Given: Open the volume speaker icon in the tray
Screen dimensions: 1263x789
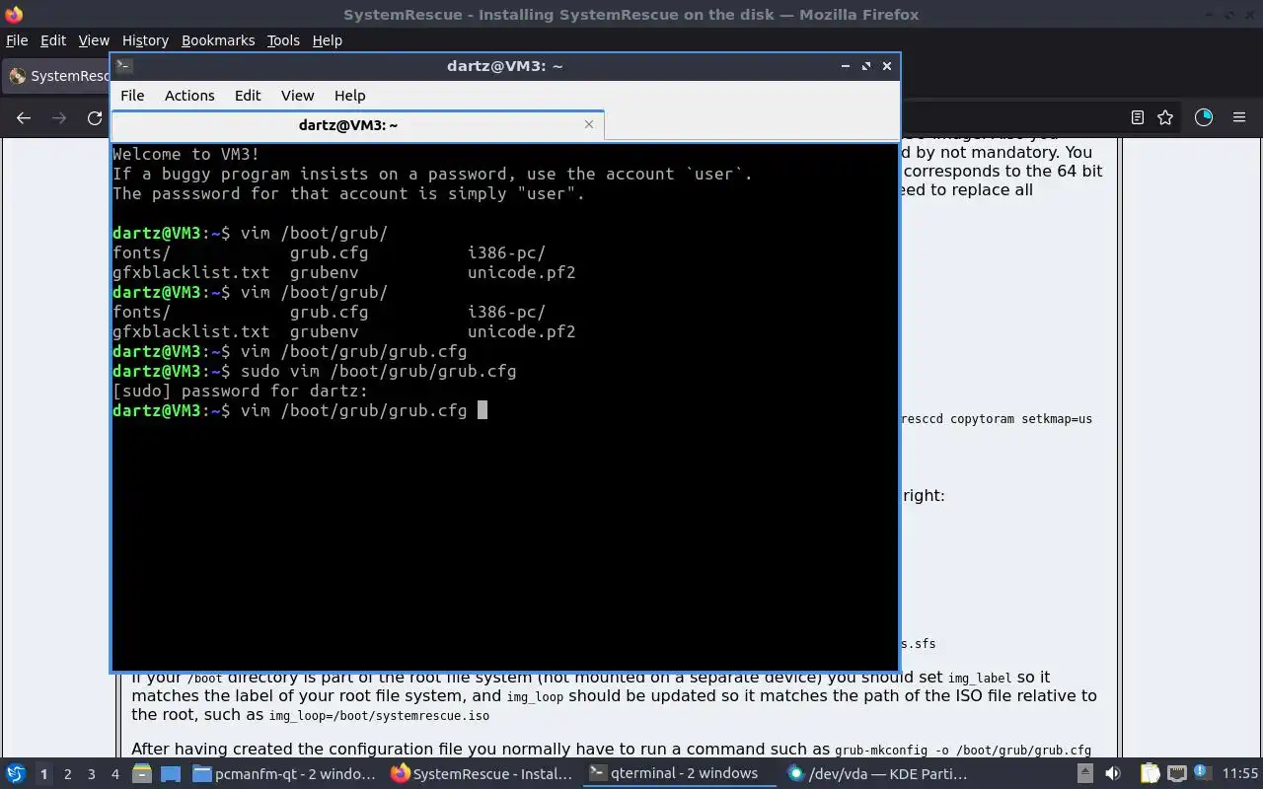Looking at the screenshot, I should click(x=1113, y=773).
